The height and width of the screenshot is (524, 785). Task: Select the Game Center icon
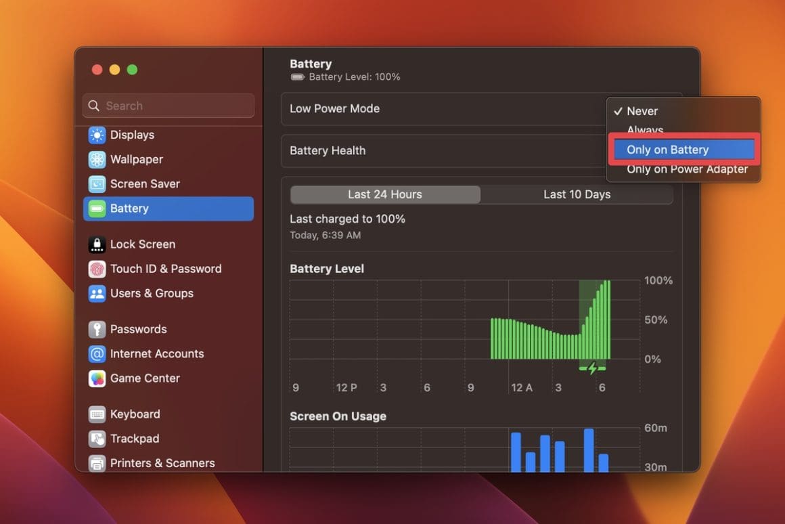(x=96, y=378)
